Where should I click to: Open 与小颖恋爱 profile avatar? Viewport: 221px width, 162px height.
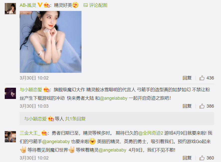tap(10, 93)
